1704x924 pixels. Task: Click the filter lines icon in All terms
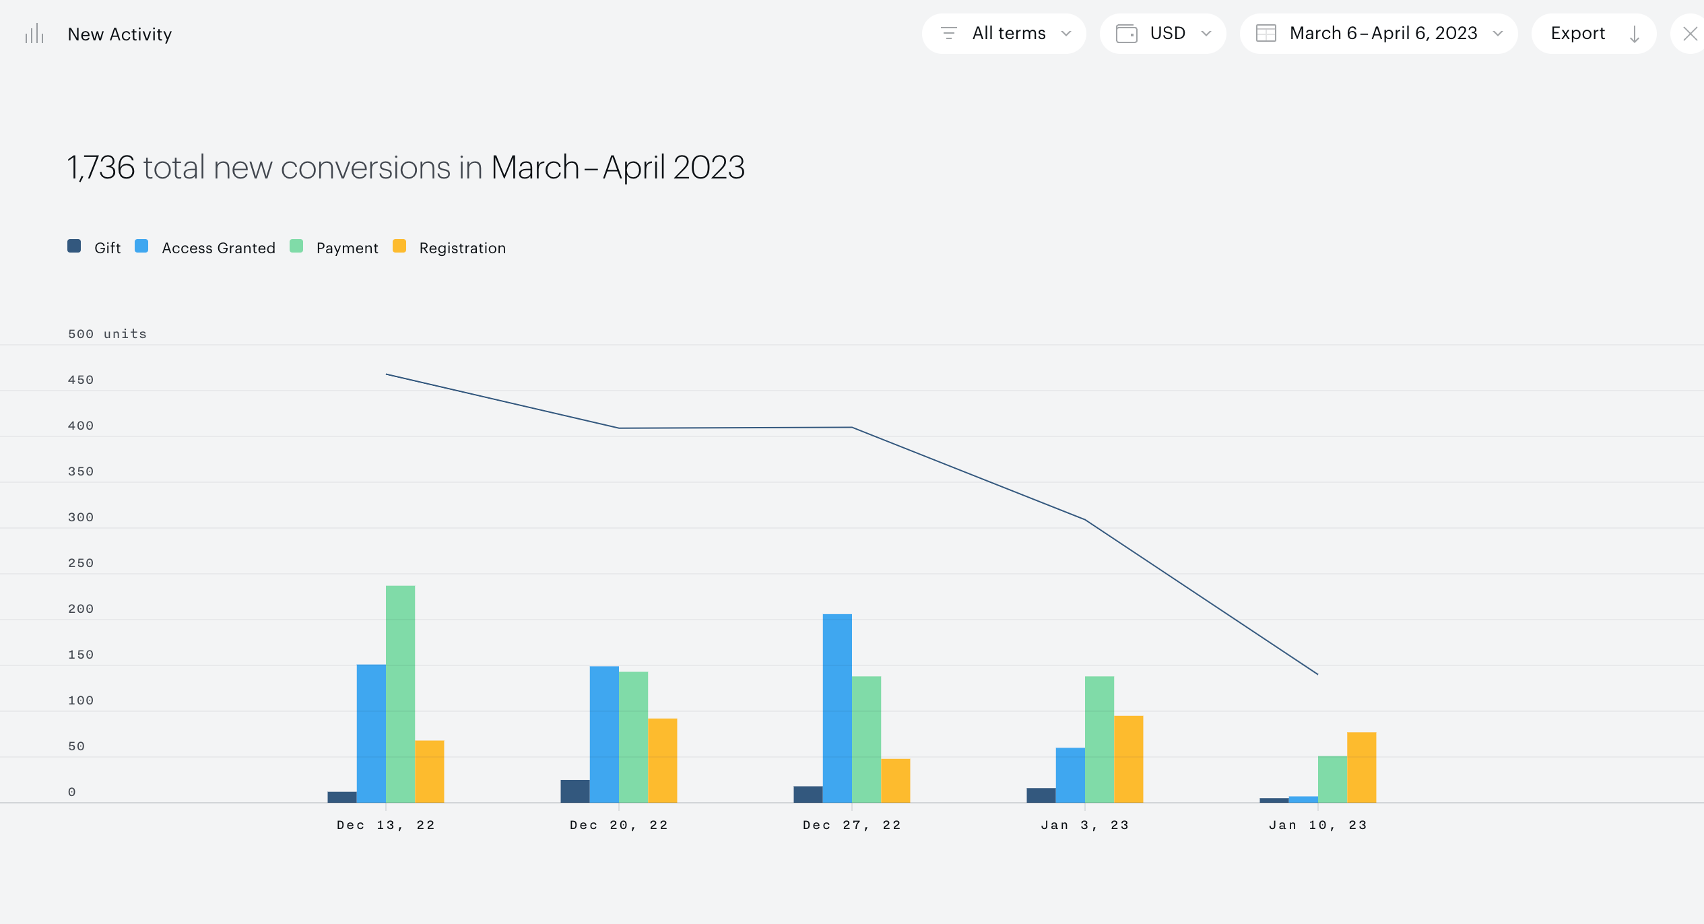click(x=948, y=33)
